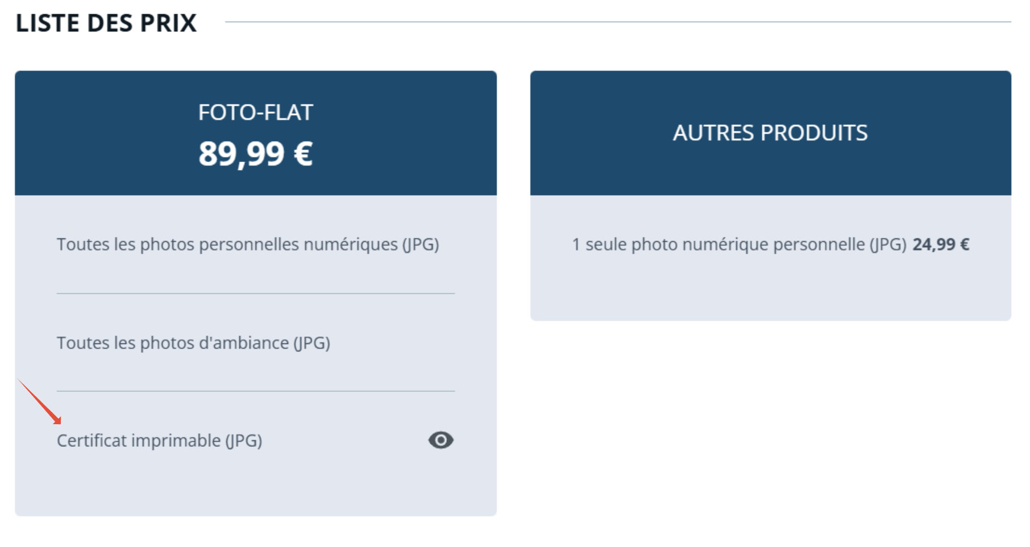Click the eye preview icon for Certificat imprimable
Screen dimensions: 1030x547
tap(441, 440)
